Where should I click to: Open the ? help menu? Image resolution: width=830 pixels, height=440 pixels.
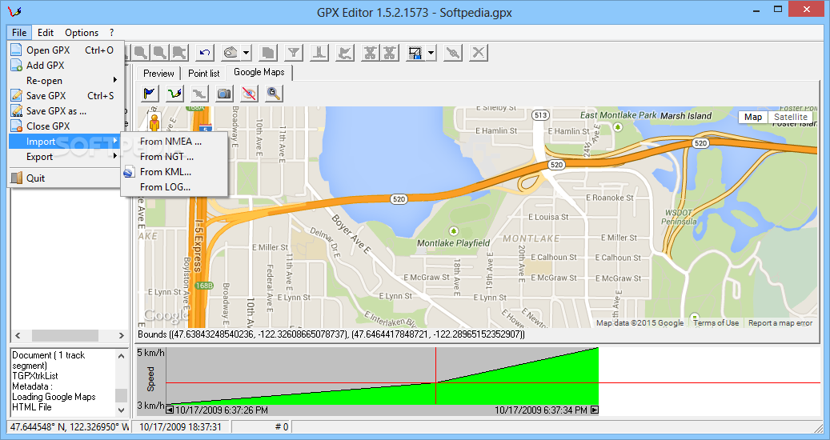point(112,32)
